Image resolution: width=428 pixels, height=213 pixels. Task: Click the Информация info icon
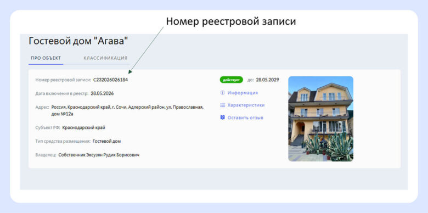pyautogui.click(x=222, y=93)
